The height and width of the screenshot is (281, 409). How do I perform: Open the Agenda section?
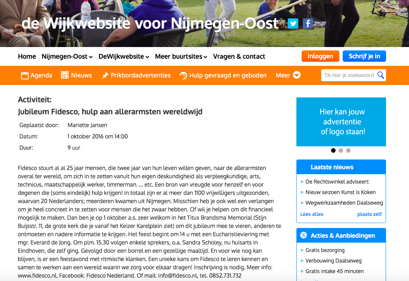37,75
